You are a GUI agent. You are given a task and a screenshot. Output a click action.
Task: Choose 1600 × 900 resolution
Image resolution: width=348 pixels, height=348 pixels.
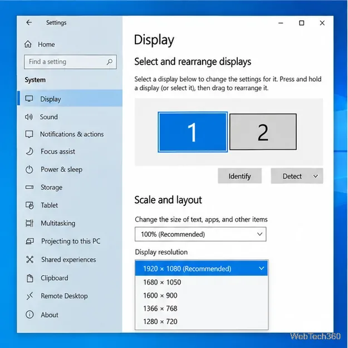202,296
